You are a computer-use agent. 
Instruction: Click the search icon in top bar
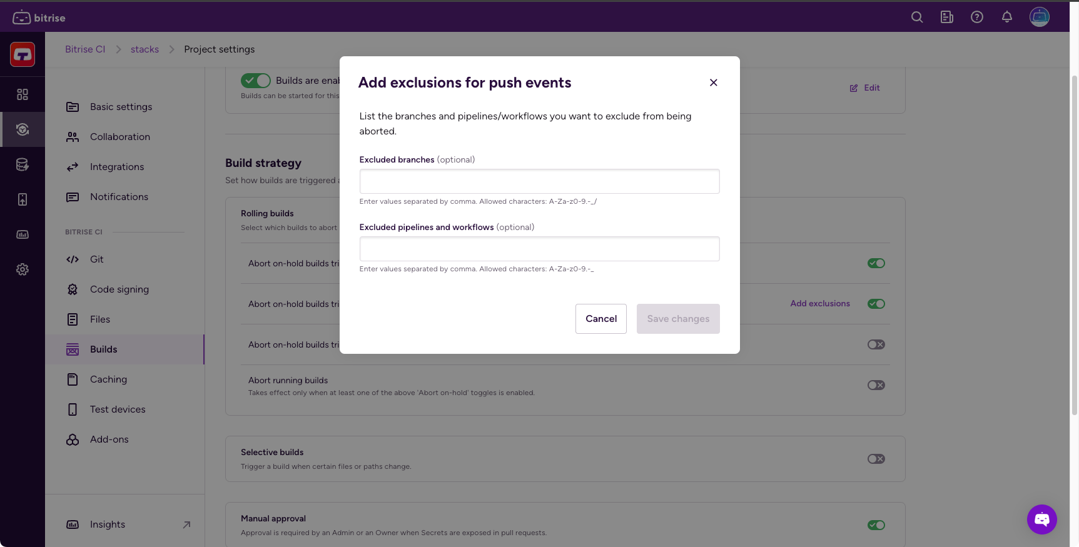pos(917,18)
